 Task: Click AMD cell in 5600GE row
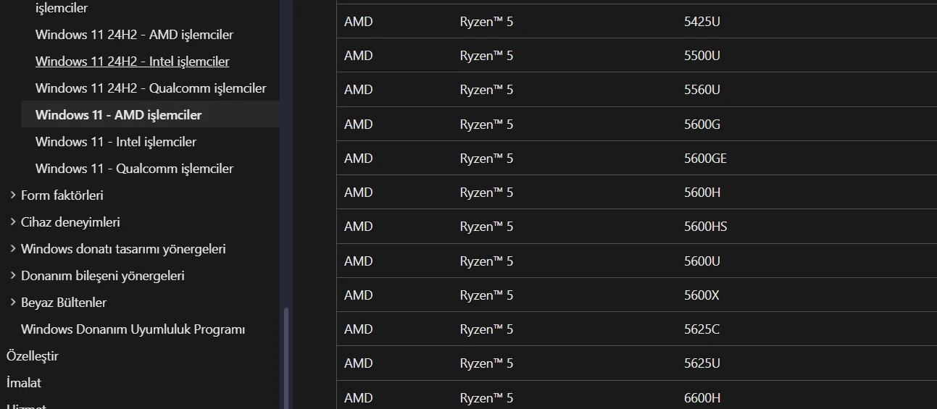pos(359,159)
